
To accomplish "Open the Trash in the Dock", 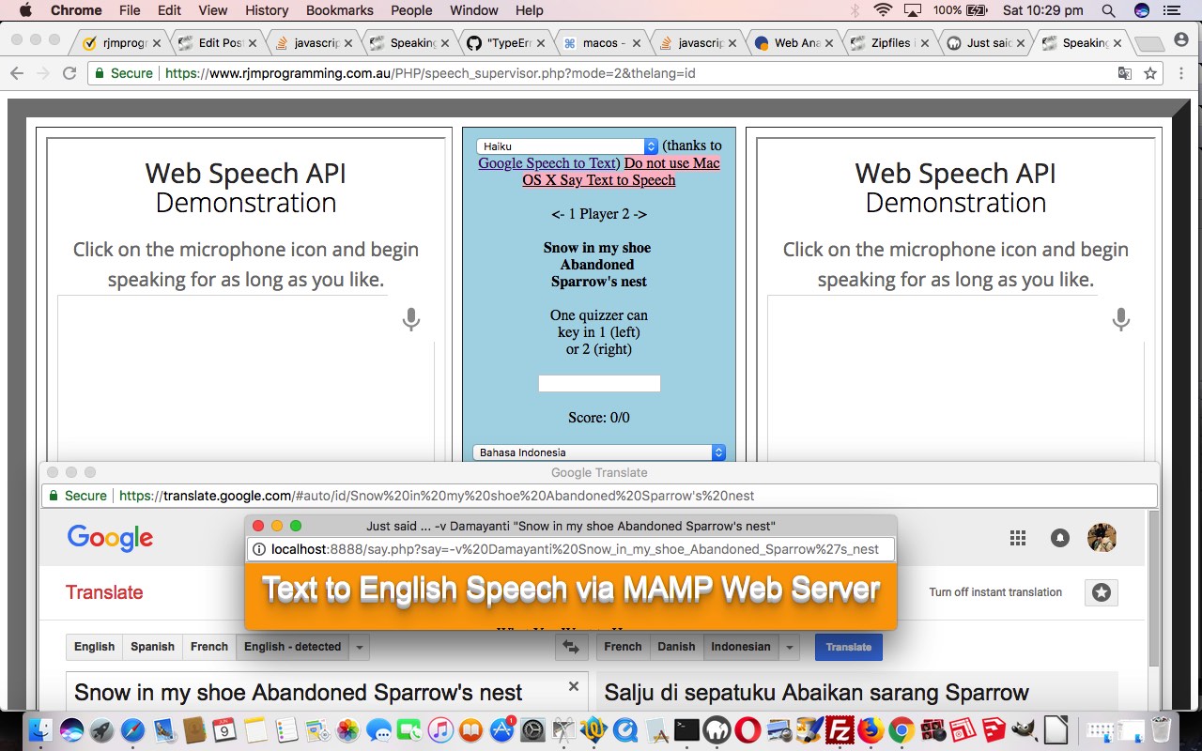I will coord(1162,729).
